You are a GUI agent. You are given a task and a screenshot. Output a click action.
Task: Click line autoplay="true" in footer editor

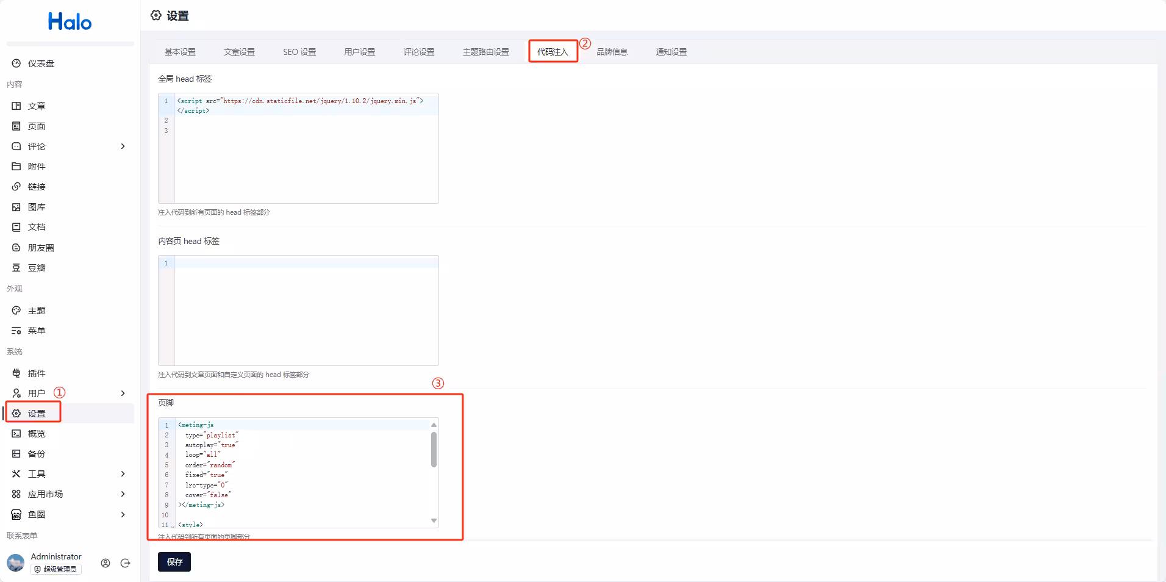[212, 445]
